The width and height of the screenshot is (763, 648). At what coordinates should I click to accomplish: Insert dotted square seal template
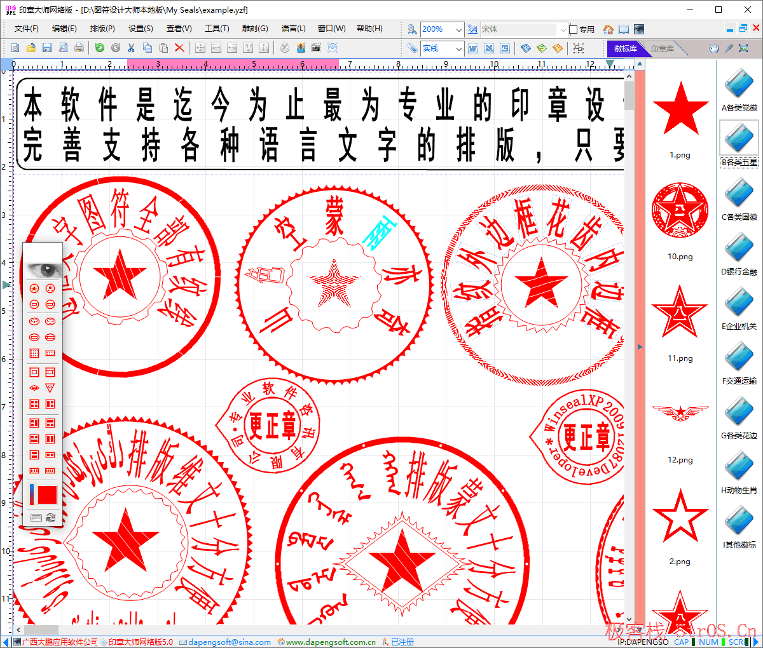34,353
